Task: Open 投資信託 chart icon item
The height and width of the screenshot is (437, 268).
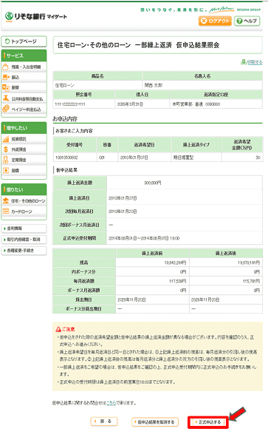Action: pyautogui.click(x=24, y=139)
